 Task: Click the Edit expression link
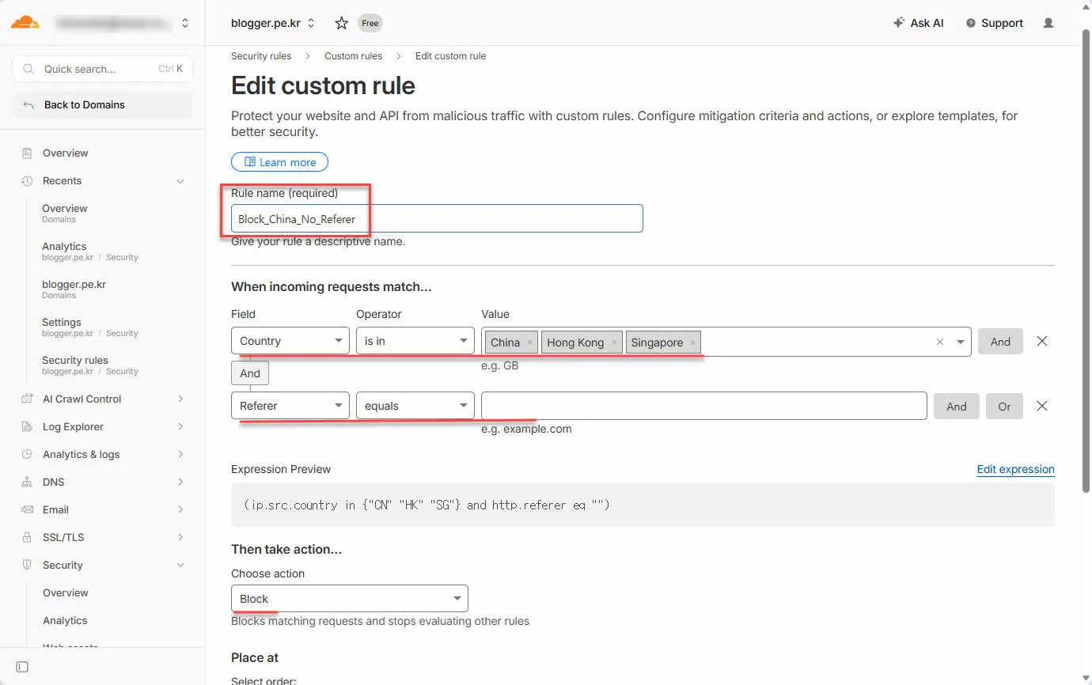pos(1015,469)
